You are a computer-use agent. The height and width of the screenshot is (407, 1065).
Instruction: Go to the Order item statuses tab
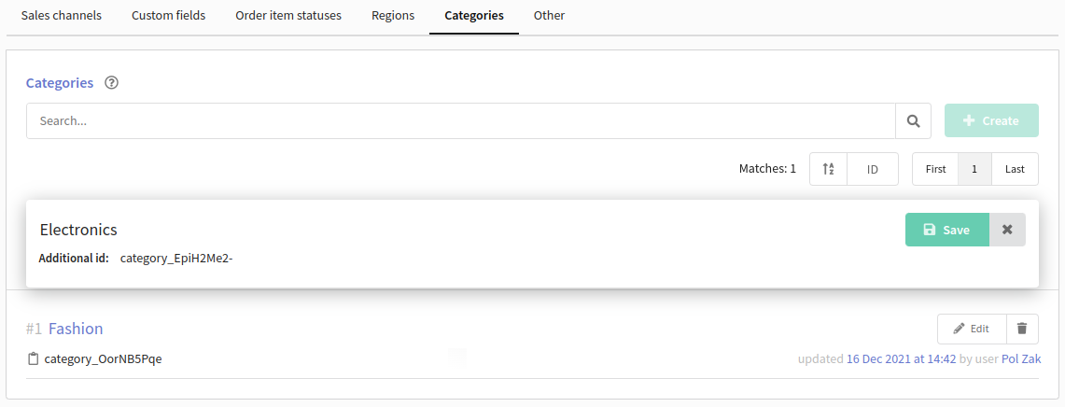tap(288, 15)
